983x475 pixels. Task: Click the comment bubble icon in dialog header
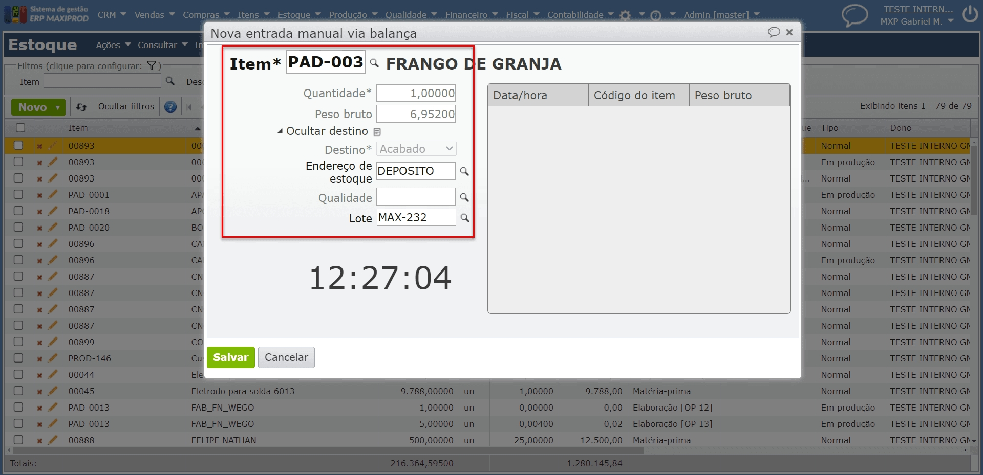[x=774, y=32]
